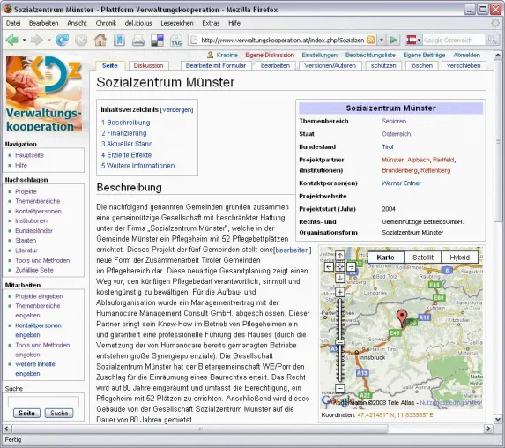Click the Einstellungen link

coord(320,55)
